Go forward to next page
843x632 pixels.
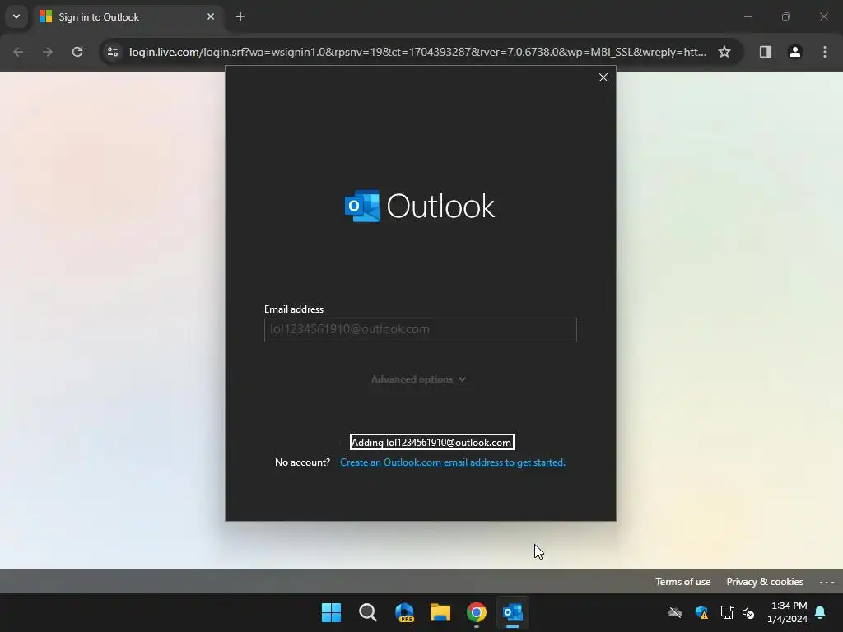(48, 52)
